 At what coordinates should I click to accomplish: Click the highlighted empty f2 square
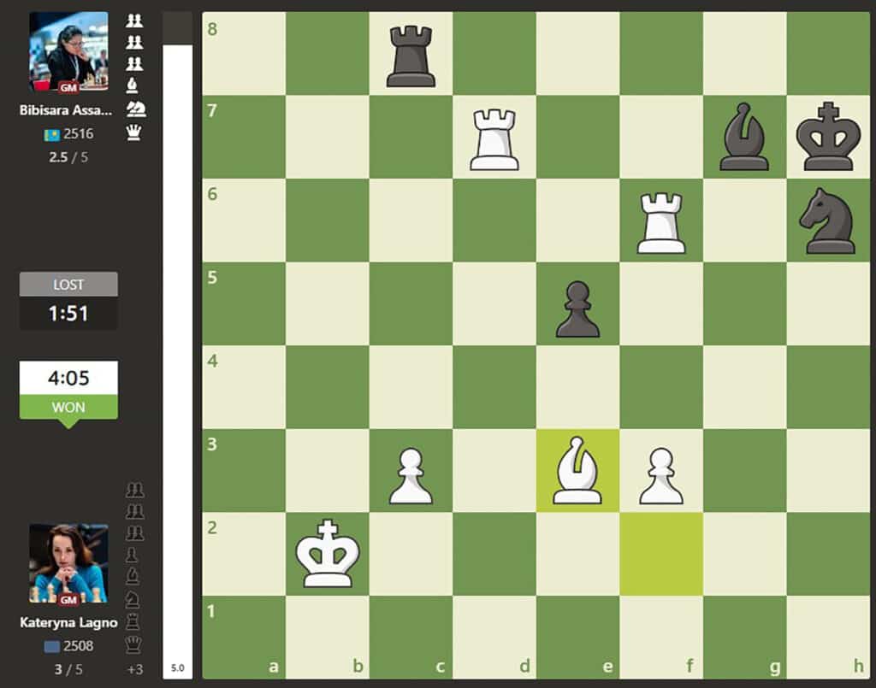point(661,555)
